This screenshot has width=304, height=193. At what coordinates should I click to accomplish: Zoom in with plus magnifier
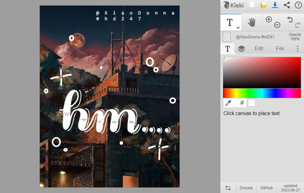click(269, 19)
